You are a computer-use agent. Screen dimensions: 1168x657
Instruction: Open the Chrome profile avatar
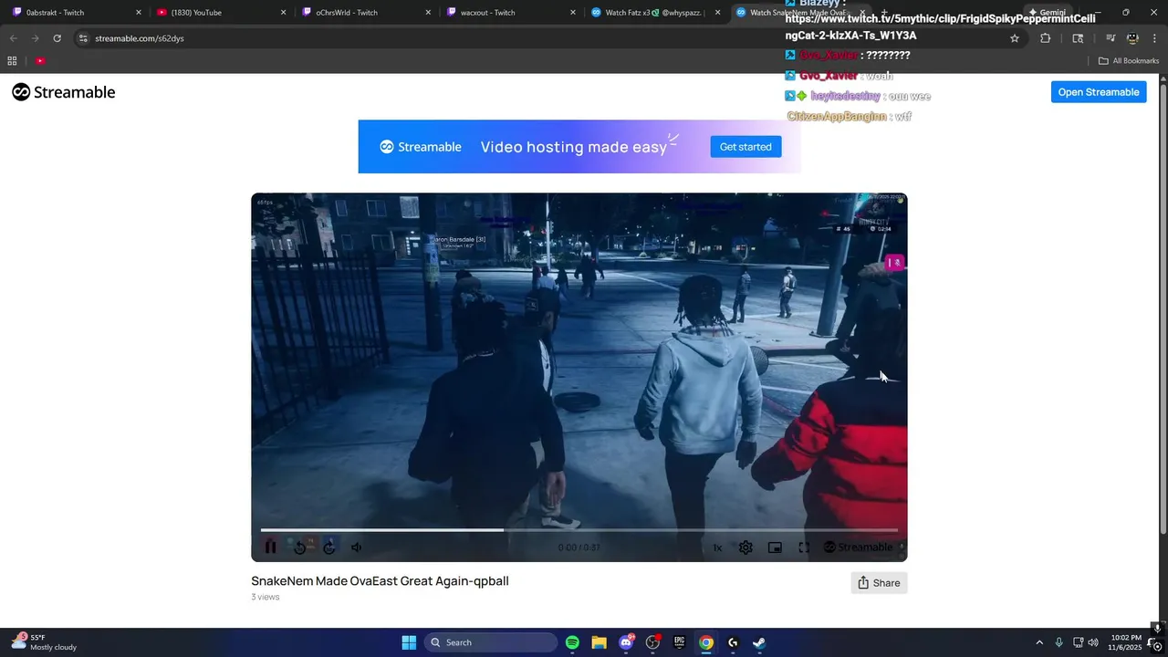1132,38
